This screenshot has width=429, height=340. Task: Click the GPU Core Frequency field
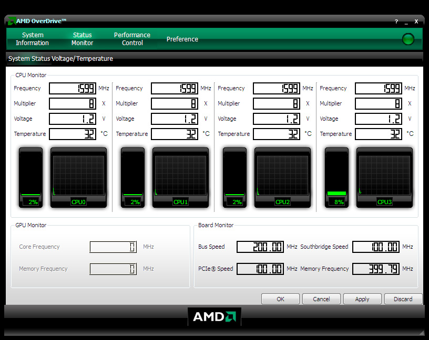[113, 247]
